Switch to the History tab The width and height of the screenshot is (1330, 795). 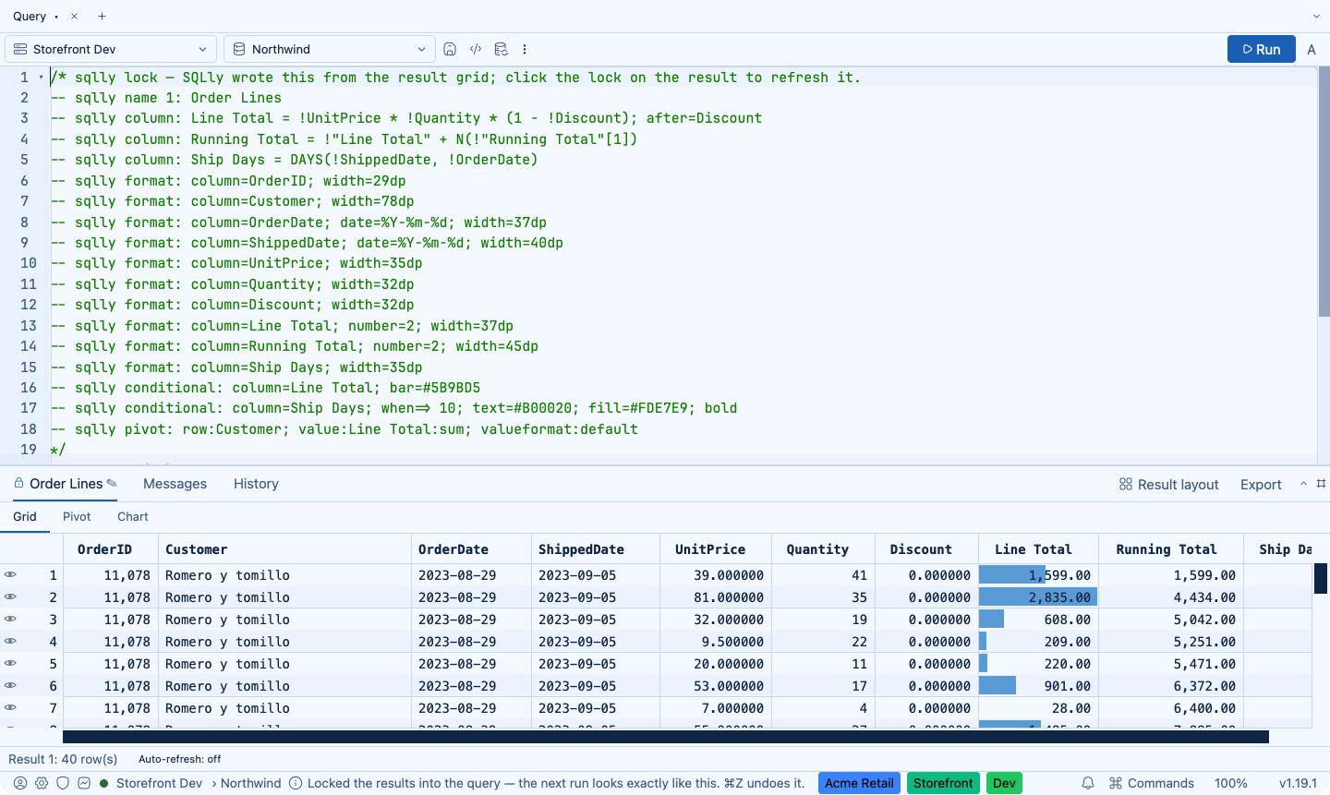click(x=256, y=483)
